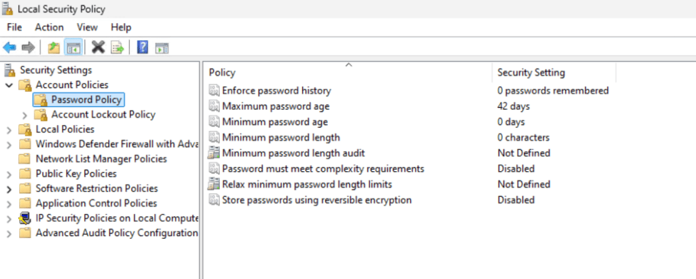The image size is (696, 279).
Task: Open the Action menu
Action: [x=49, y=27]
